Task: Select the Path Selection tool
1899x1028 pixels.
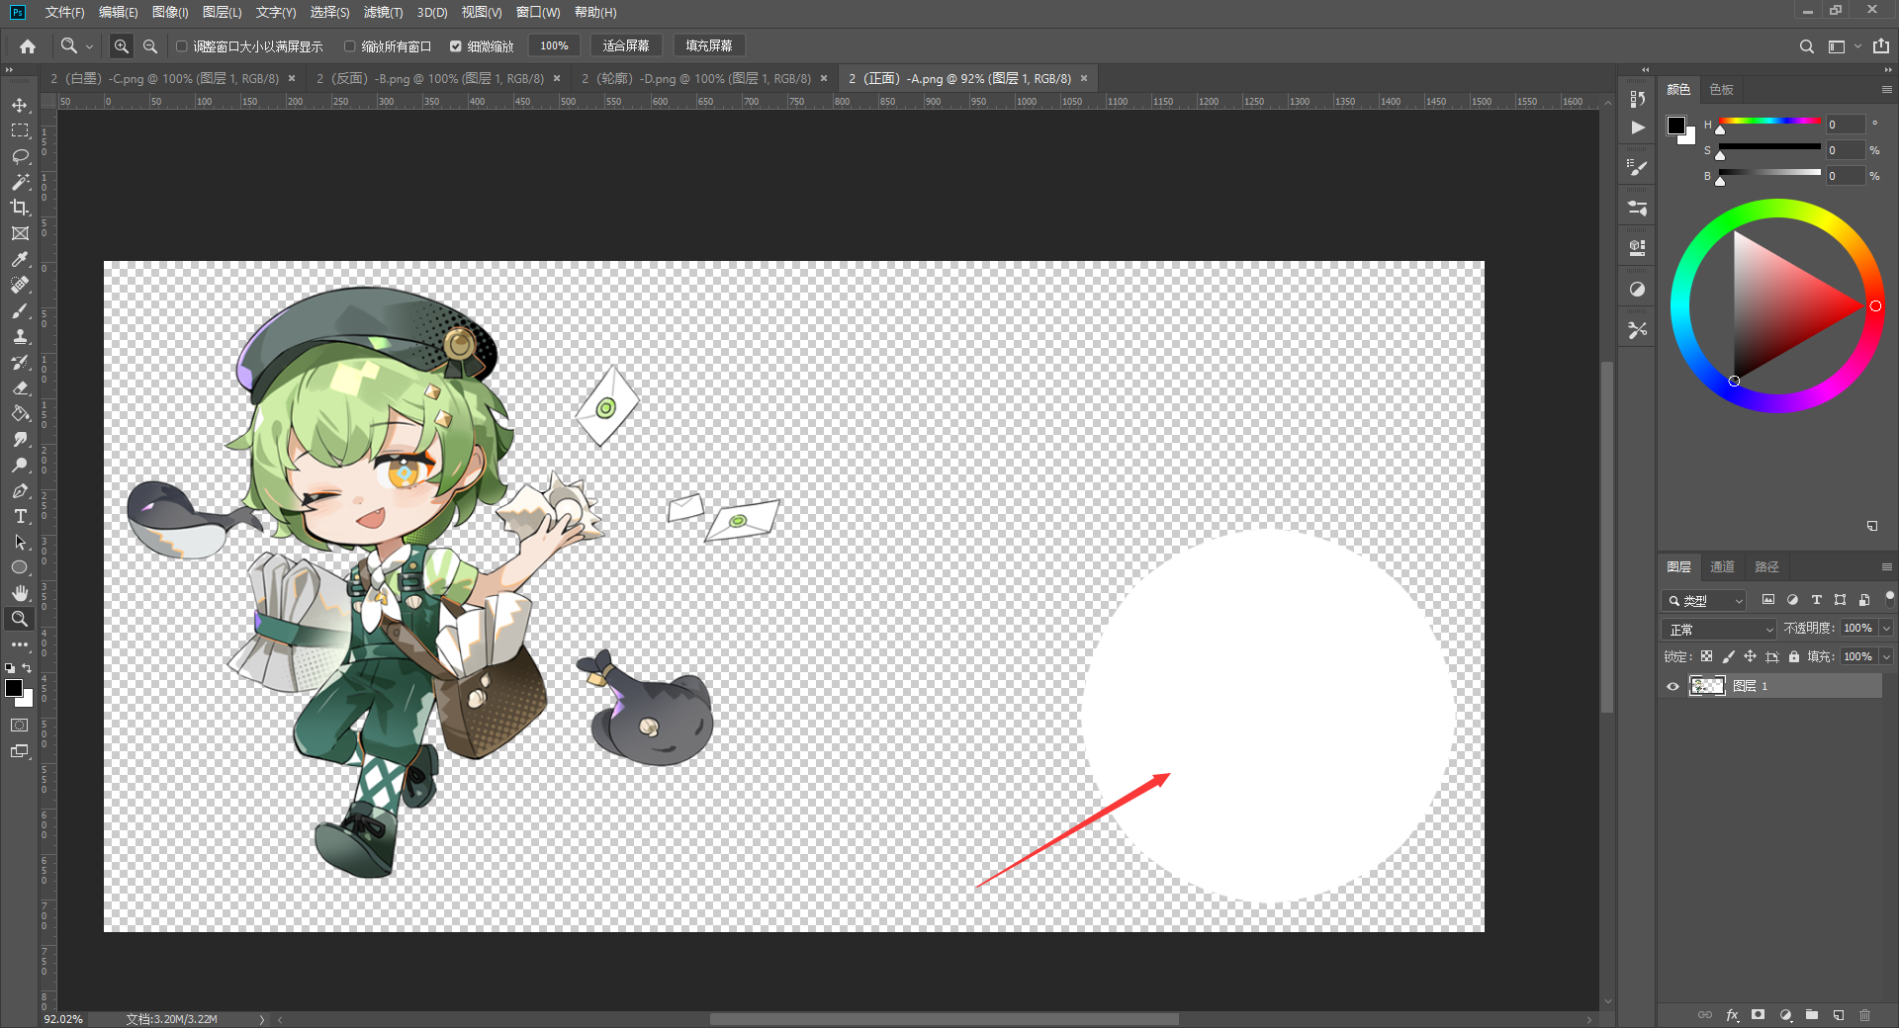Action: point(20,542)
